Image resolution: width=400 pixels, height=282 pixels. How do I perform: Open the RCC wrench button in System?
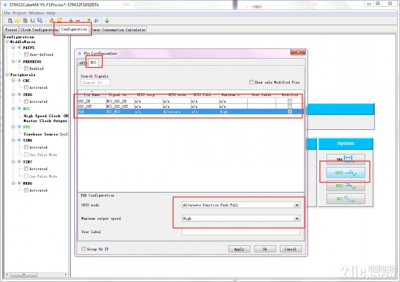[346, 199]
